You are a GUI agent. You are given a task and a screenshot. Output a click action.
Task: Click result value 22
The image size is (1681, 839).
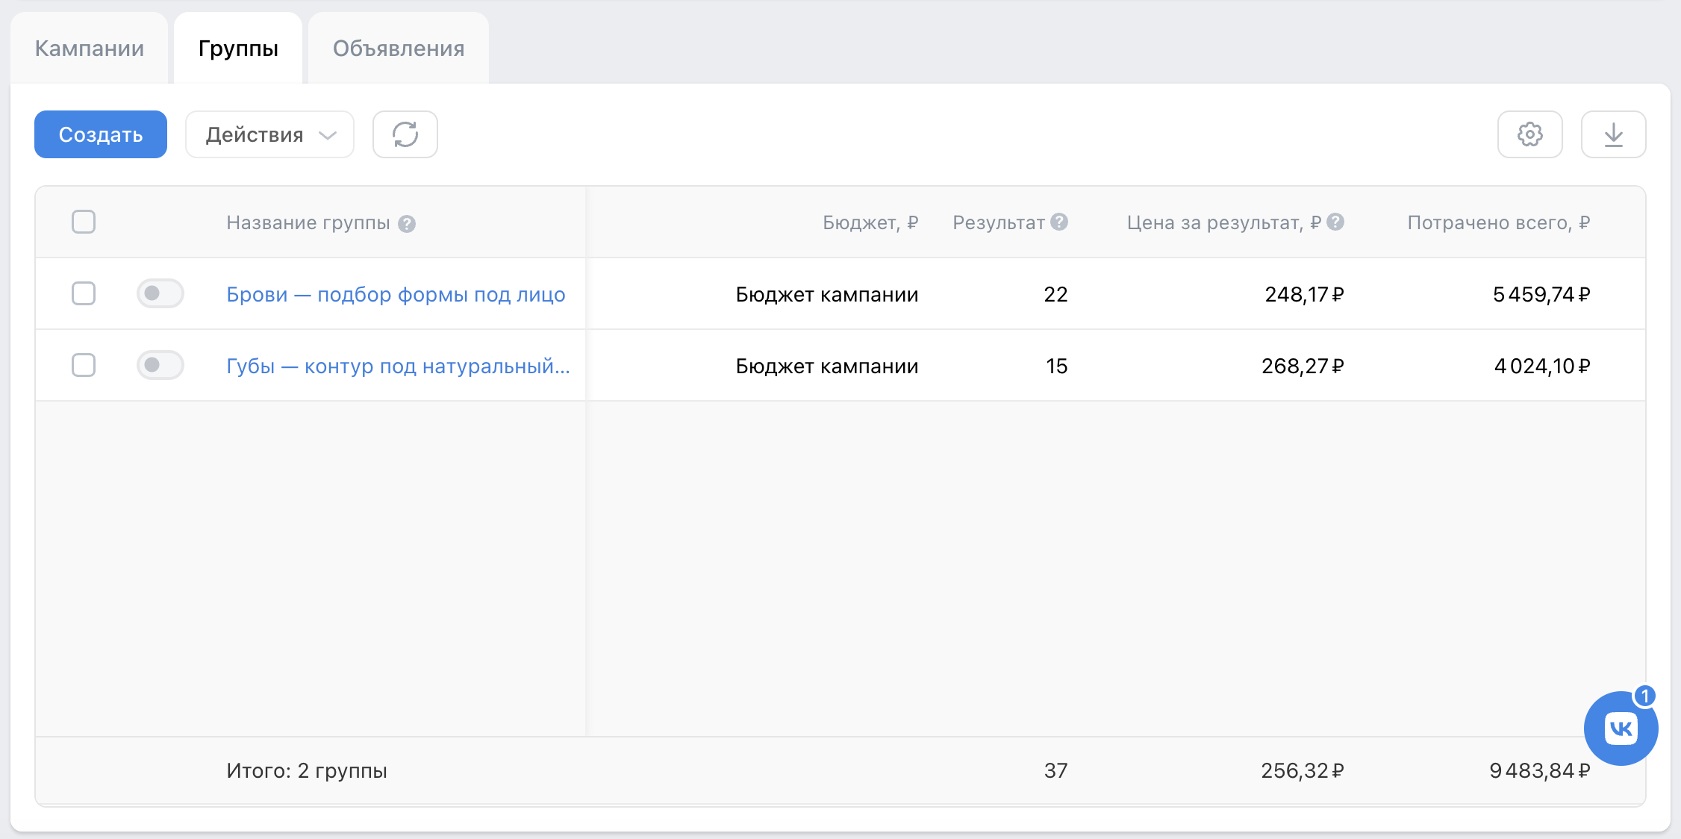pyautogui.click(x=1055, y=294)
